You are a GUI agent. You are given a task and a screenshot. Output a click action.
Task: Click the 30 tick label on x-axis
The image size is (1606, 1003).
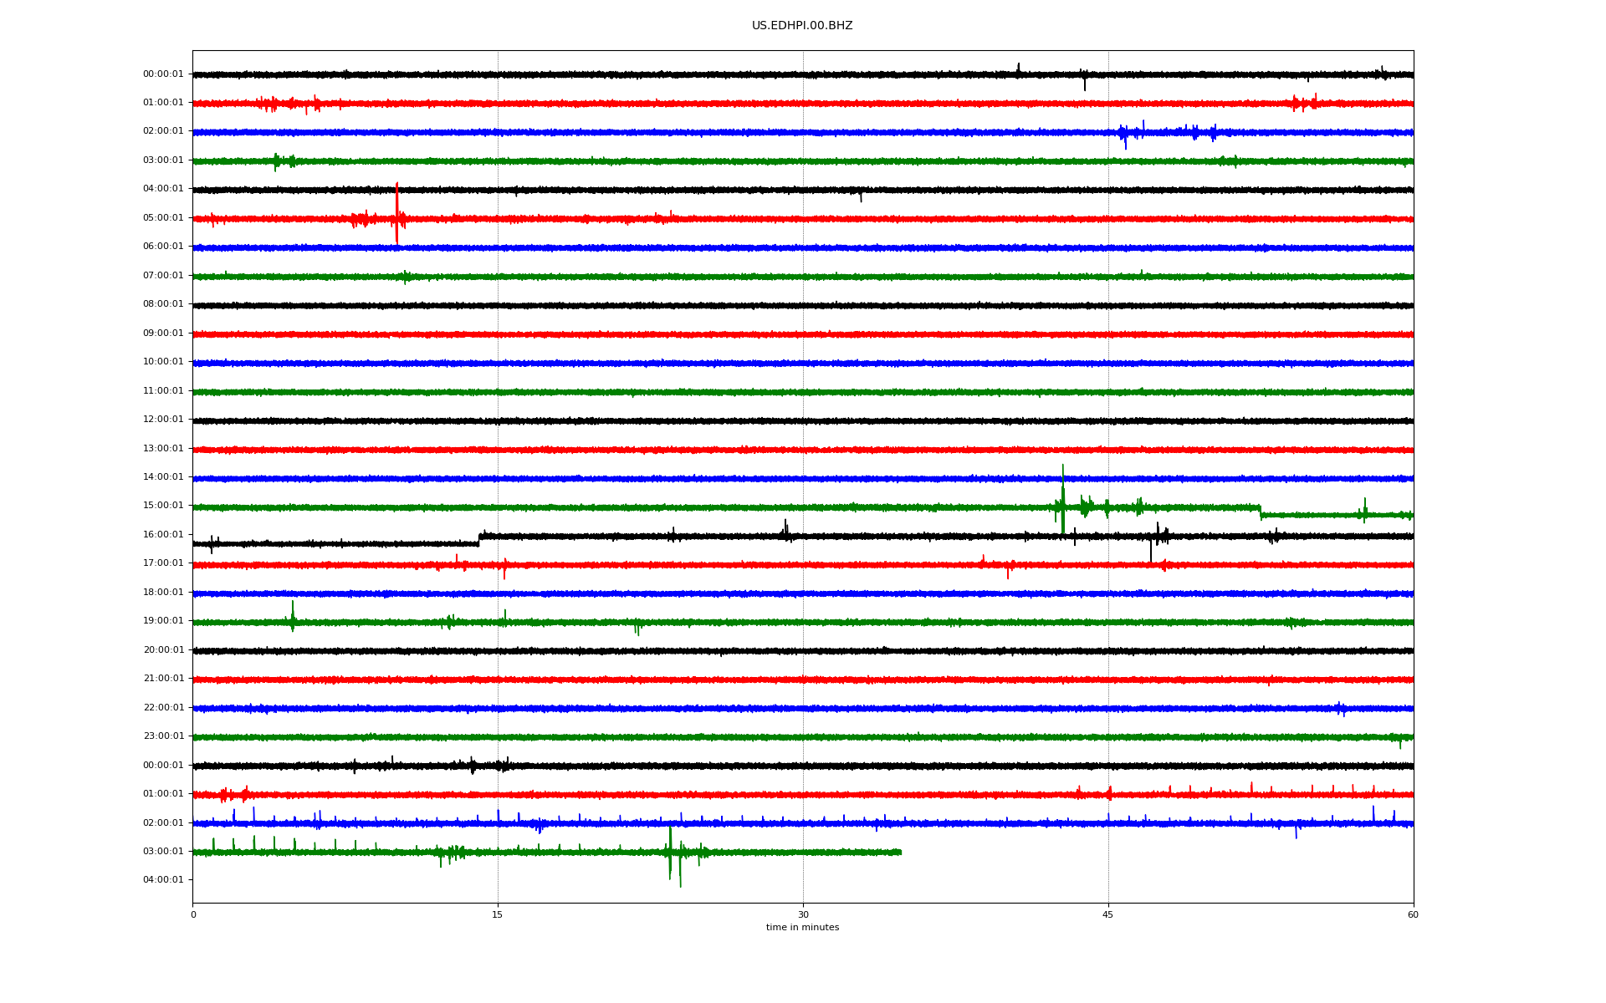pyautogui.click(x=803, y=914)
